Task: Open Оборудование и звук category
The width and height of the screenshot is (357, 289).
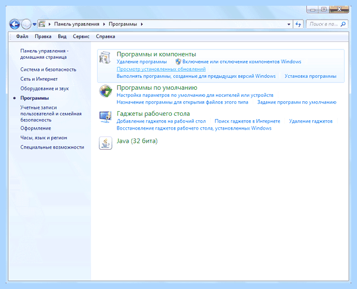Action: tap(45, 89)
